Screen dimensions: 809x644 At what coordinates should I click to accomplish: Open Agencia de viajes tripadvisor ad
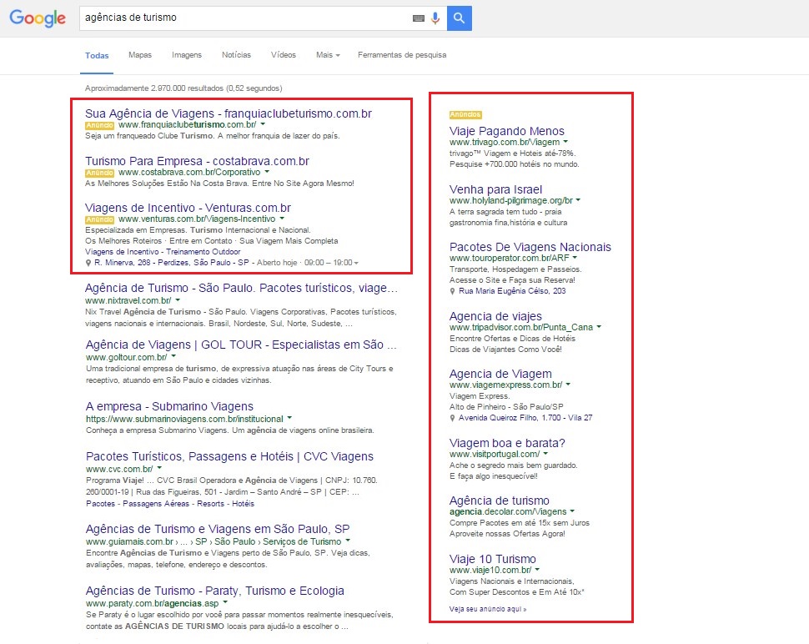[495, 316]
